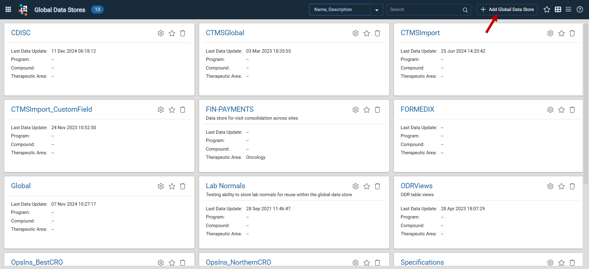589x269 pixels.
Task: Favorite the CTMSImport data store
Action: pos(561,33)
